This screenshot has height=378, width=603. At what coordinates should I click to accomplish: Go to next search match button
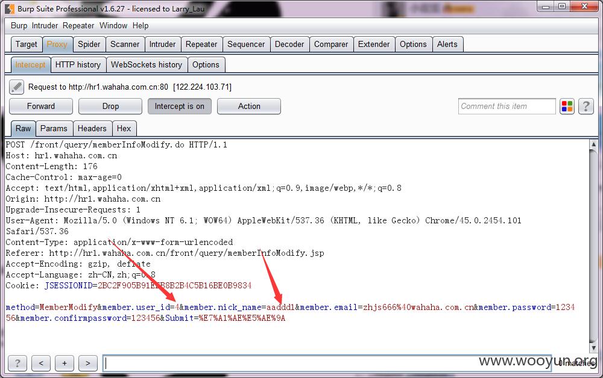(x=87, y=362)
